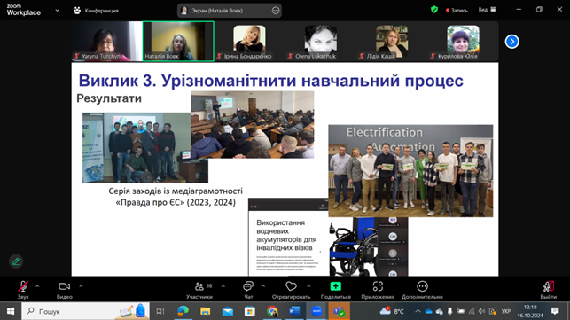
Task: Select Ірина Бондаренко participant tile
Action: pyautogui.click(x=249, y=41)
